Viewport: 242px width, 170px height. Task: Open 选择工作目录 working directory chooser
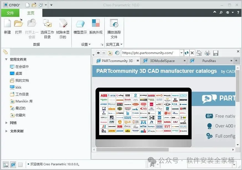pyautogui.click(x=47, y=29)
